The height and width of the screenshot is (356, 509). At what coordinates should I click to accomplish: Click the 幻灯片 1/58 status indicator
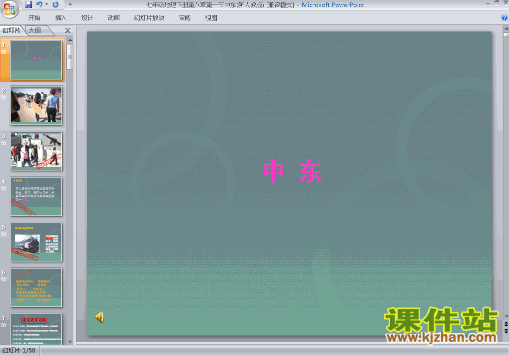coord(19,350)
